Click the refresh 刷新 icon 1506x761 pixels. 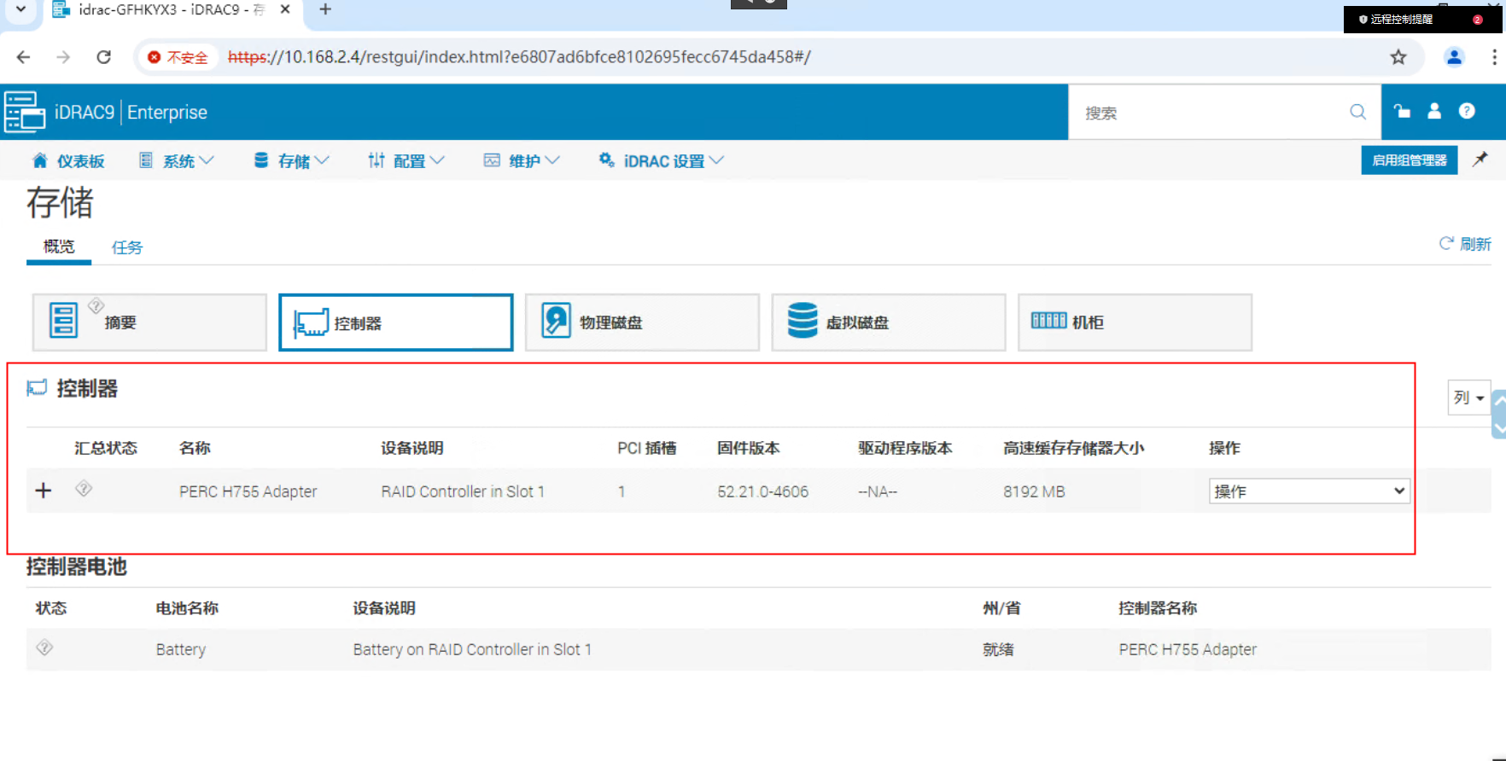pyautogui.click(x=1446, y=243)
